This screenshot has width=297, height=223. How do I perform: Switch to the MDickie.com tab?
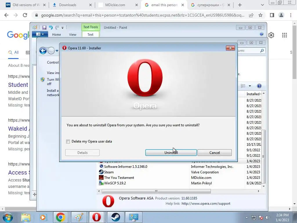point(118,5)
